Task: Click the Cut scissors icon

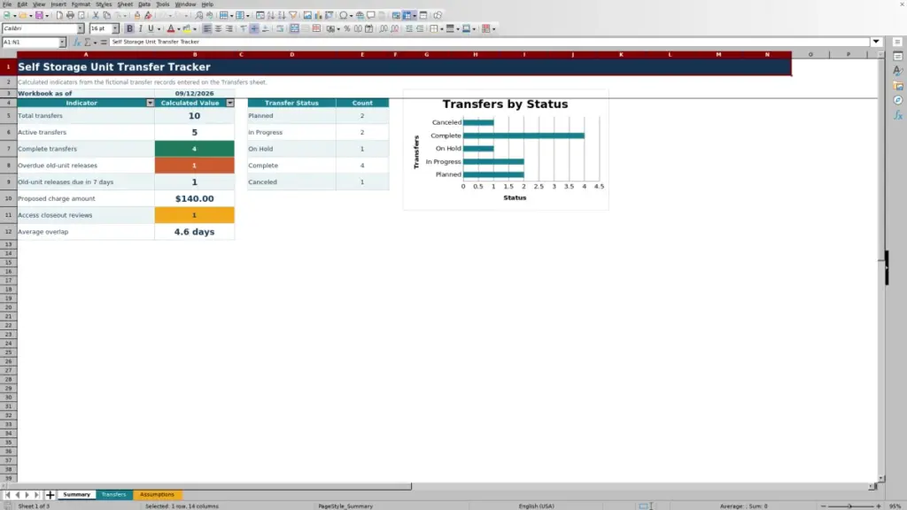Action: pyautogui.click(x=96, y=15)
